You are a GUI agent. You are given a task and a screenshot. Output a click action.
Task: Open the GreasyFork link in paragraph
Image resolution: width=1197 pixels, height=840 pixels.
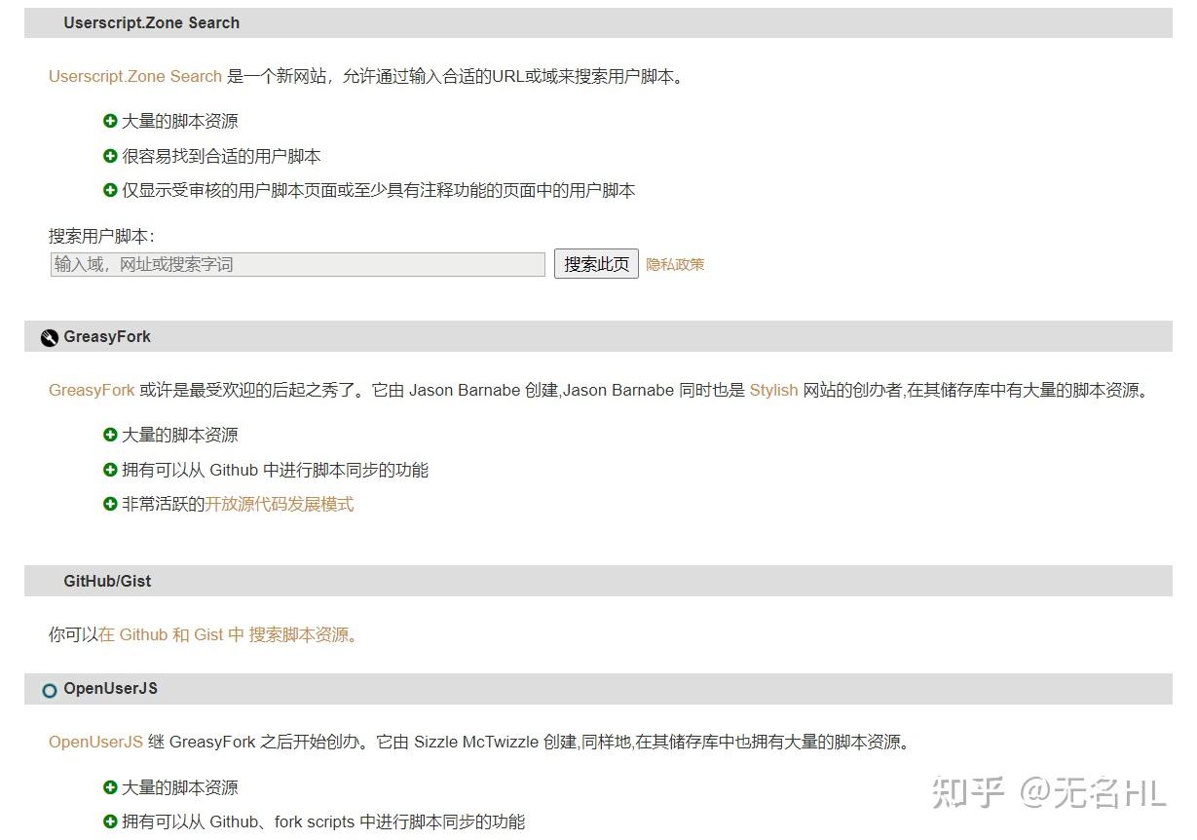click(92, 390)
